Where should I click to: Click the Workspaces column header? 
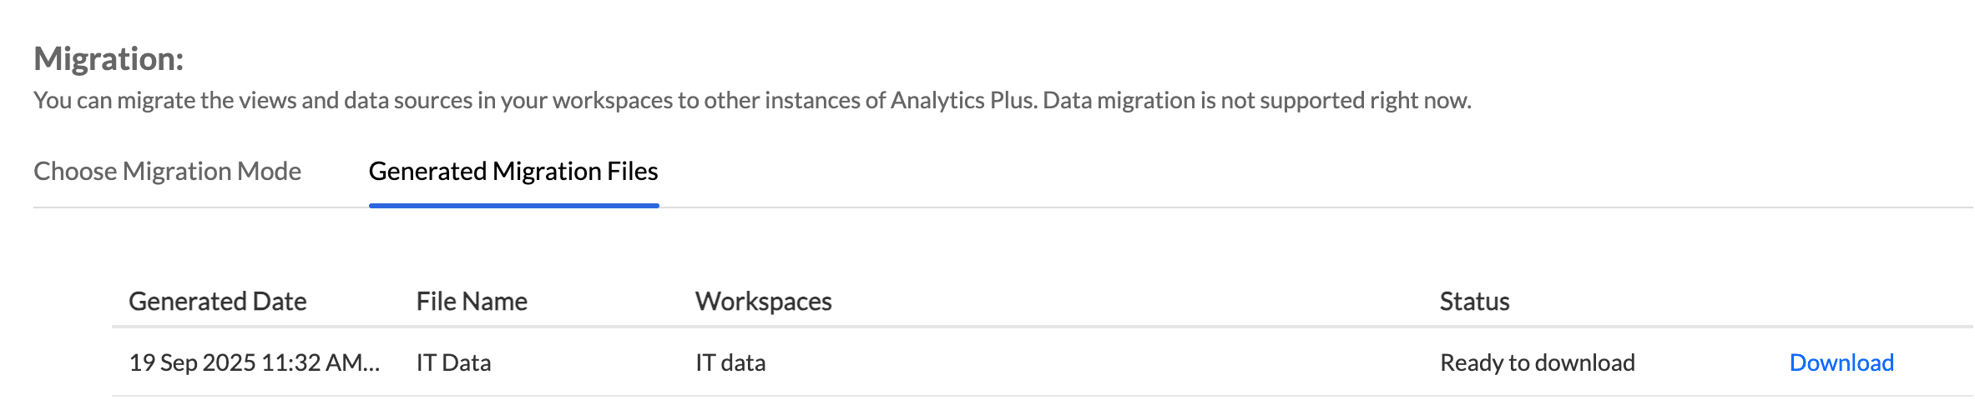click(763, 301)
